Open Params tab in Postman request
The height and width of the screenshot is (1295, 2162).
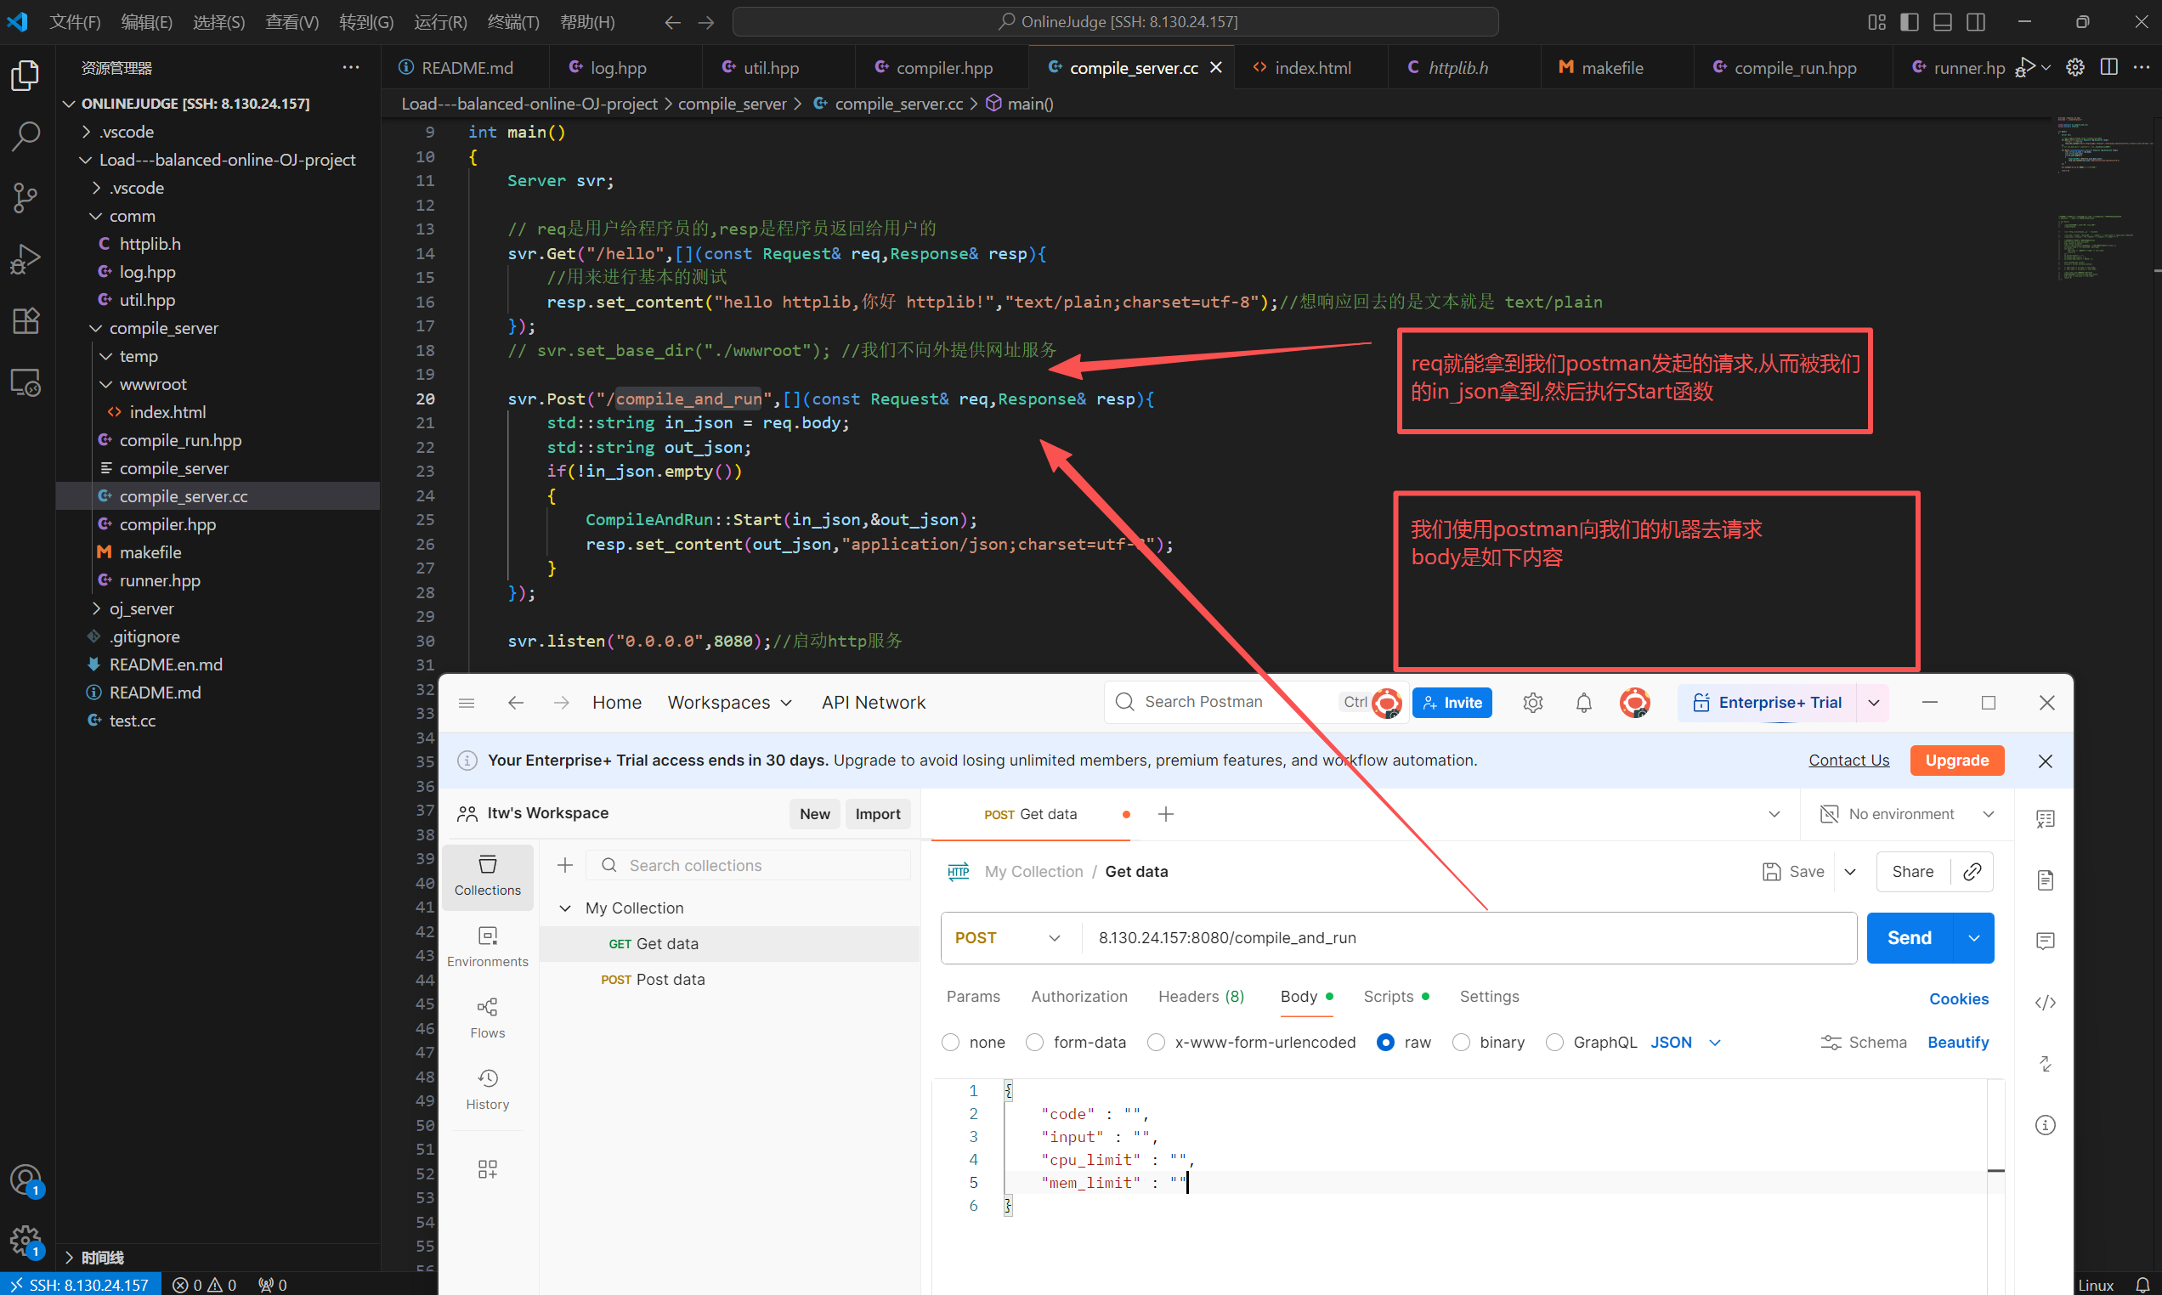(973, 997)
